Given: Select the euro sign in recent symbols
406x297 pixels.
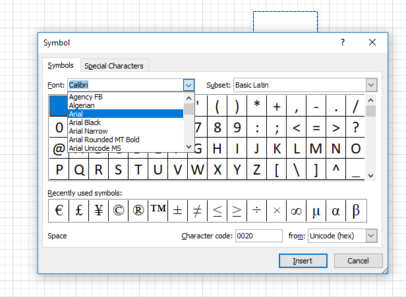Looking at the screenshot, I should 59,211.
